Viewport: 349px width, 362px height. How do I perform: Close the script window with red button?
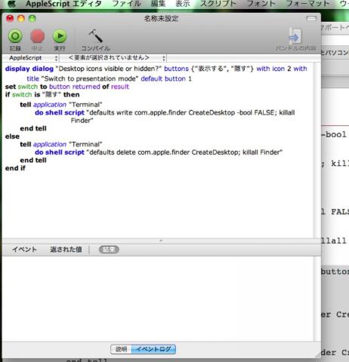(10, 19)
